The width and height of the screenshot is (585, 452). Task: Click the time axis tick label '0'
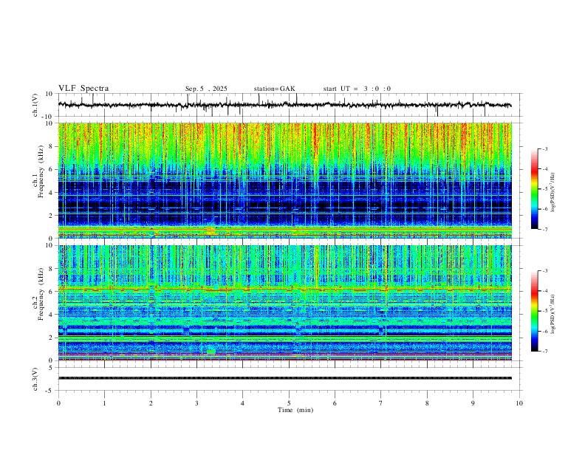(58, 403)
